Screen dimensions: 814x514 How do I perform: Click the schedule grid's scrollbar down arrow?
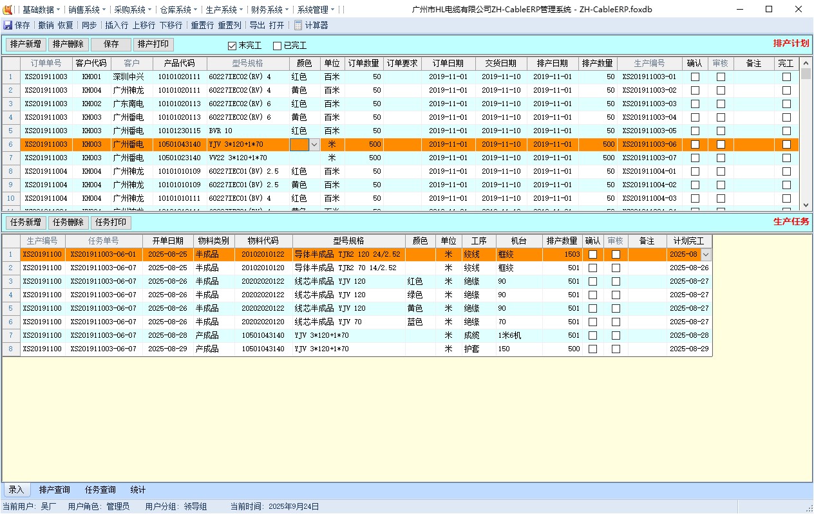pyautogui.click(x=805, y=205)
